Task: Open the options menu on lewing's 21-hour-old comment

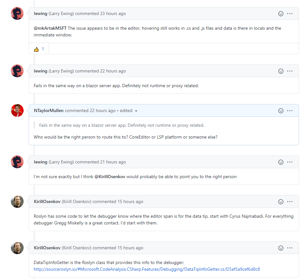Action: coord(290,162)
